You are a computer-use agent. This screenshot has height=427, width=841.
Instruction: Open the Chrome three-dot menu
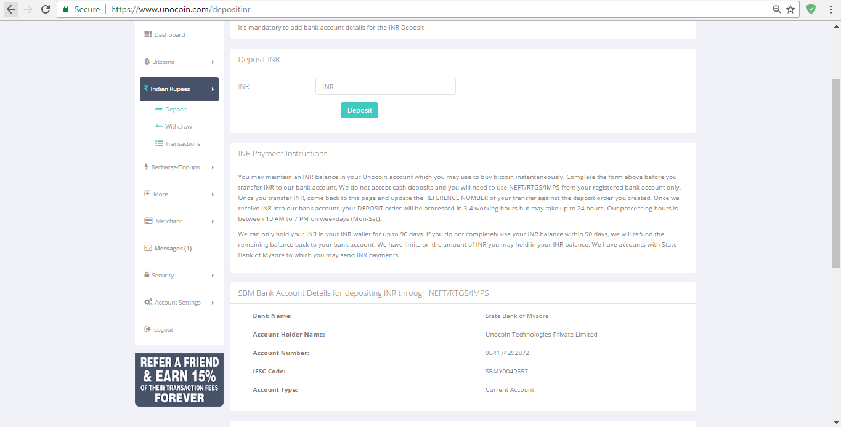point(830,9)
